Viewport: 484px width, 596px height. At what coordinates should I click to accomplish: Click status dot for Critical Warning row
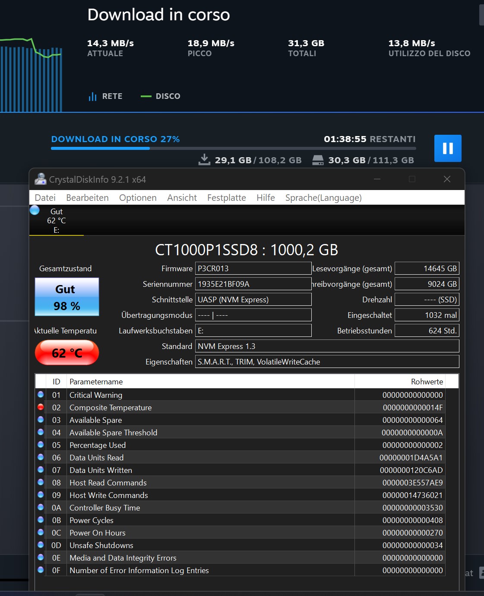(41, 394)
